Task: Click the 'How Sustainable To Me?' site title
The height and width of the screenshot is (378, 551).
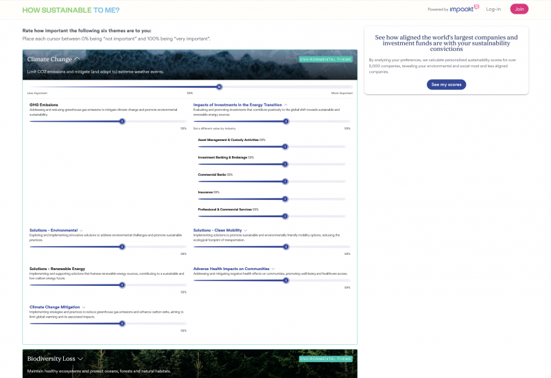Action: tap(71, 10)
